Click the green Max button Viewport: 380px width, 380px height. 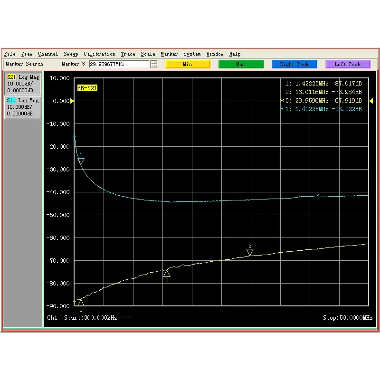pos(241,64)
